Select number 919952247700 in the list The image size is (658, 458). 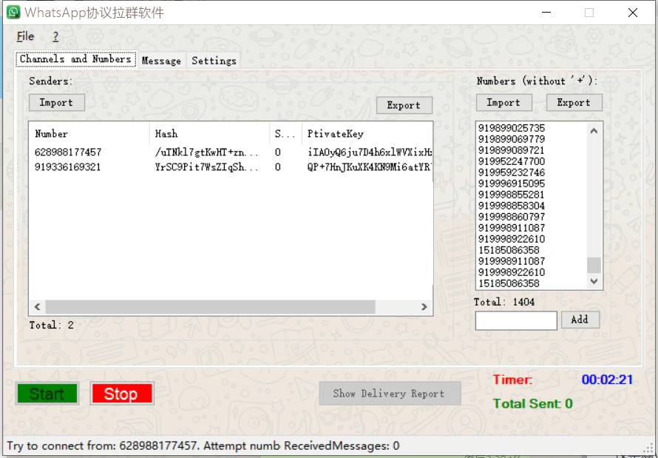(512, 161)
